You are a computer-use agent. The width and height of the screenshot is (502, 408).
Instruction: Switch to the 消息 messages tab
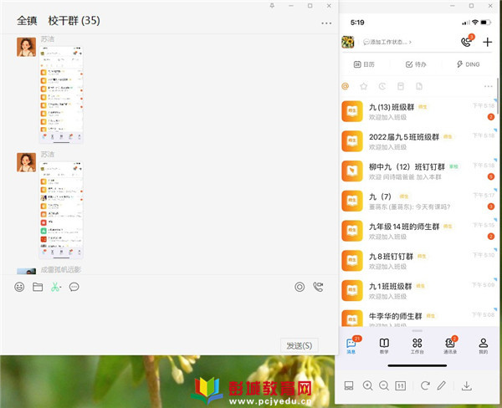coord(351,345)
